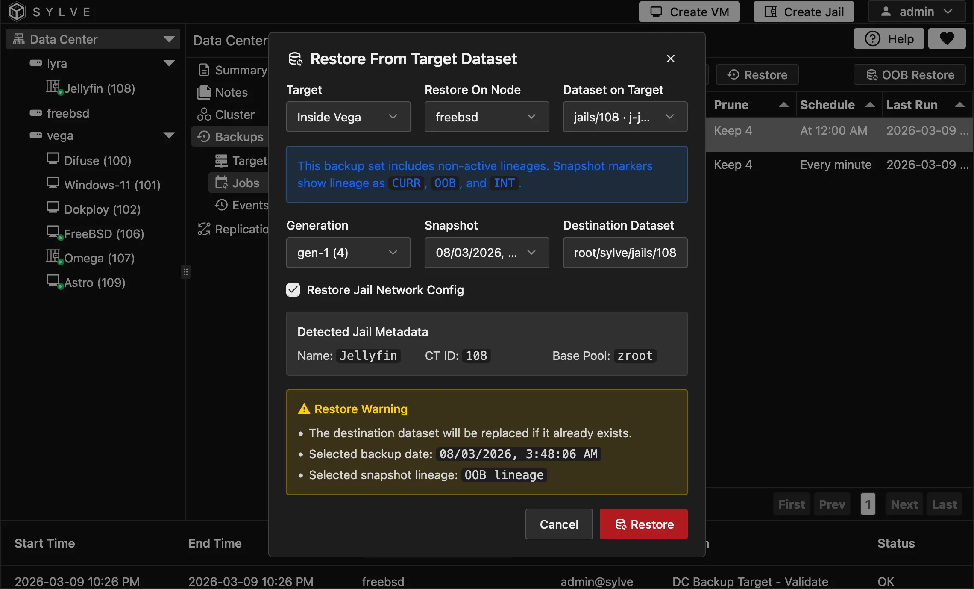Cancel the restore dialog
This screenshot has height=589, width=974.
click(x=559, y=524)
